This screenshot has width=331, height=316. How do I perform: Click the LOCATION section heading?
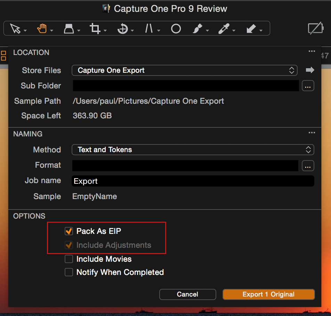tap(31, 53)
